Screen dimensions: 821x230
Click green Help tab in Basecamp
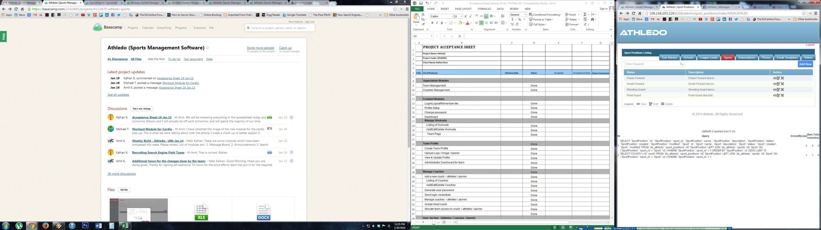pyautogui.click(x=3, y=37)
